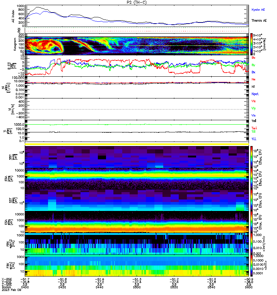This screenshot has width=277, height=295.
Task: Click the ESA ions Eflux color bar
Action: click(x=252, y=179)
